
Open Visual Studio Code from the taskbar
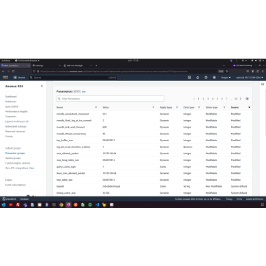coord(97,205)
